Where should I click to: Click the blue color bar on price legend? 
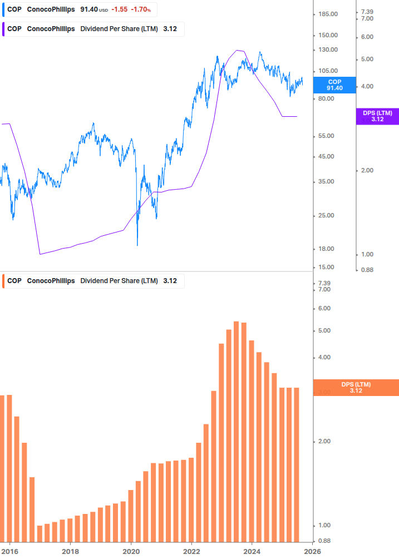coord(3,9)
